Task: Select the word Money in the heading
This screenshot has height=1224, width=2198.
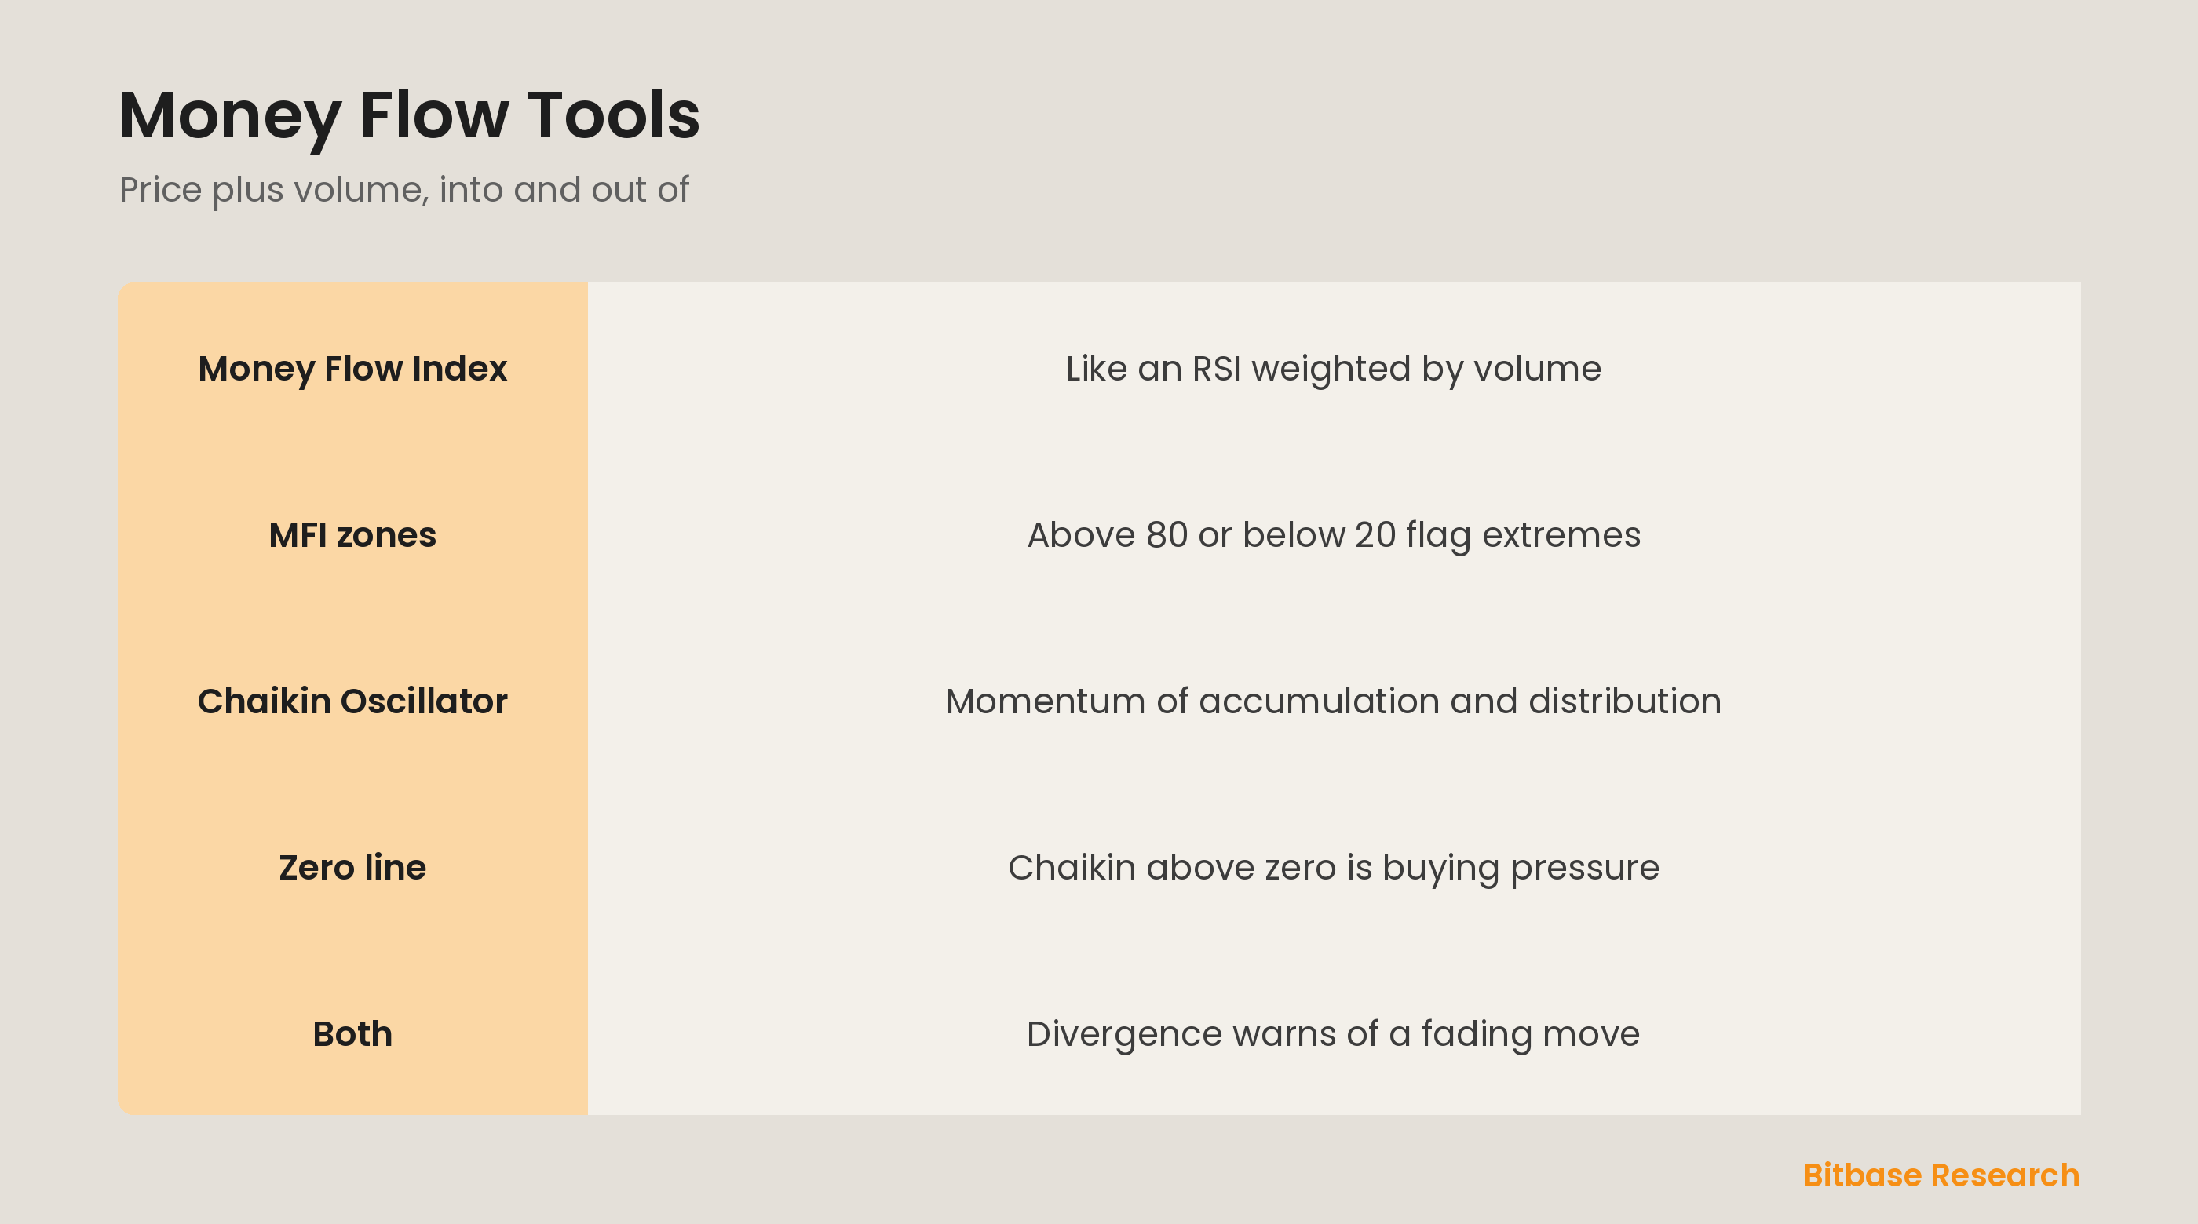Action: [230, 119]
